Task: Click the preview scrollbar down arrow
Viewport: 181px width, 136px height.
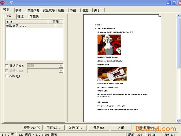Action: point(178,121)
